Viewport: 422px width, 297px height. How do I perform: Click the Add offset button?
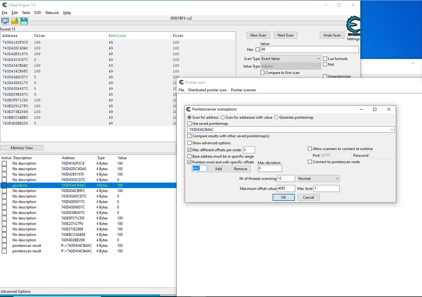(x=218, y=169)
